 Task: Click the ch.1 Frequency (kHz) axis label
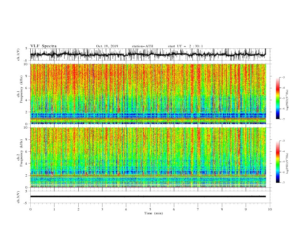(20, 88)
